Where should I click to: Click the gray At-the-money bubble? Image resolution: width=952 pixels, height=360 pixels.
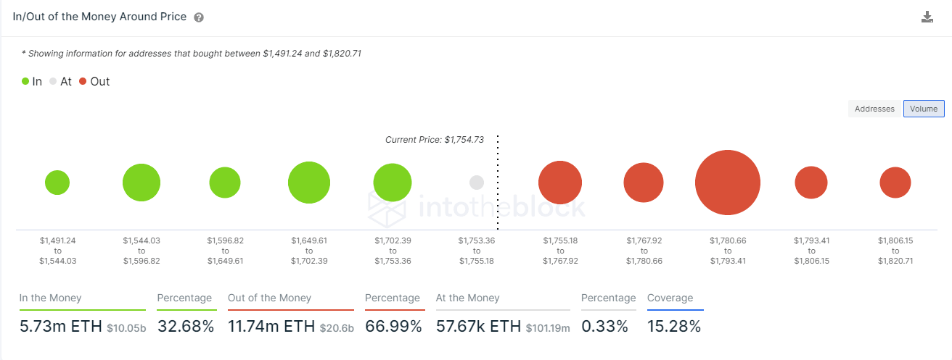[477, 183]
